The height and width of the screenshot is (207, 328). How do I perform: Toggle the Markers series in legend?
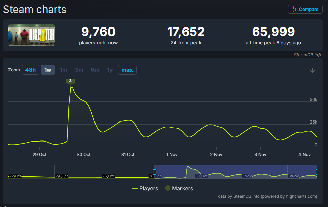[x=179, y=188]
